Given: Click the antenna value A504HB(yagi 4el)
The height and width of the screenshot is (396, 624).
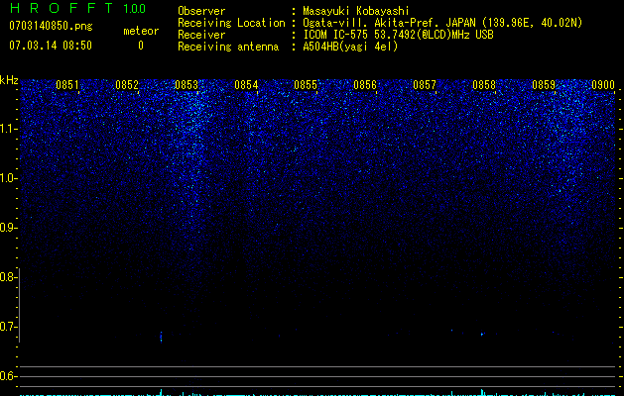Looking at the screenshot, I should coord(350,47).
